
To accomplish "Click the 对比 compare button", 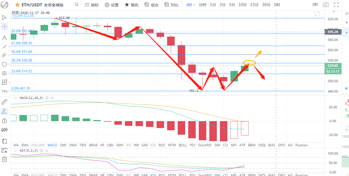I will point(172,5).
